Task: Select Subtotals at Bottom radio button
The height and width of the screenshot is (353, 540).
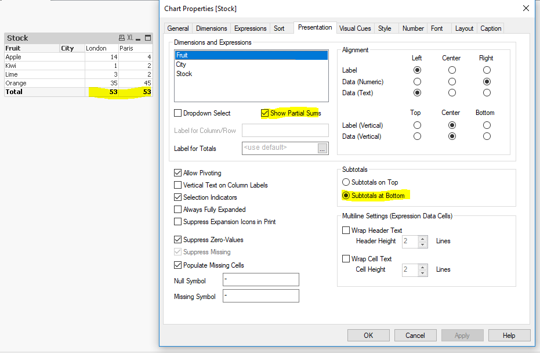Action: tap(346, 196)
